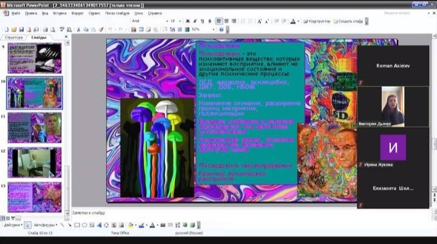437x244 pixels.
Task: Click the Open folder icon in toolbar
Action: tap(12, 29)
